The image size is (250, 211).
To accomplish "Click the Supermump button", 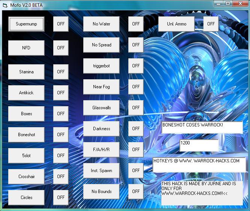I will [26, 24].
